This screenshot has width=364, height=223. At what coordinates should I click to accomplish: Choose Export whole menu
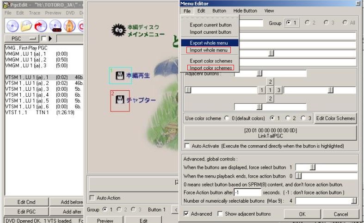pyautogui.click(x=210, y=43)
